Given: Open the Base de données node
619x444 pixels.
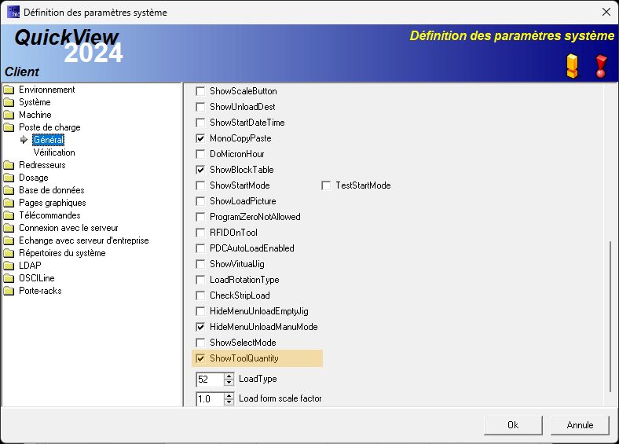Looking at the screenshot, I should pyautogui.click(x=52, y=190).
